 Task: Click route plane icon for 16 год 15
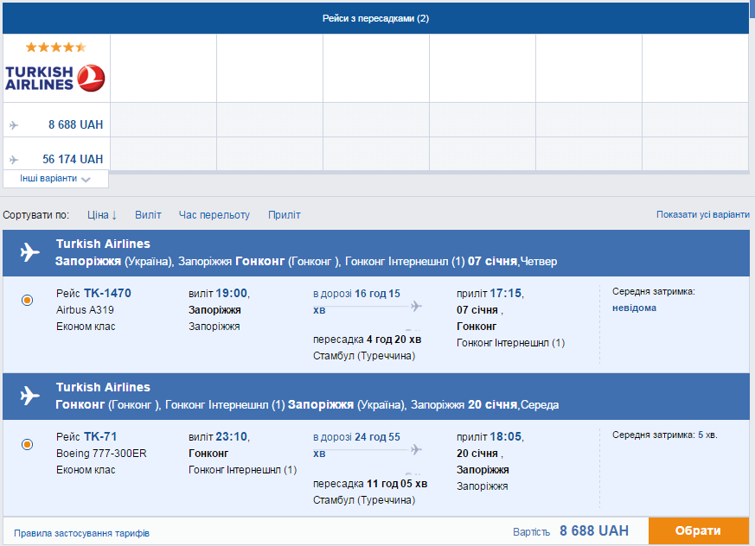[416, 306]
